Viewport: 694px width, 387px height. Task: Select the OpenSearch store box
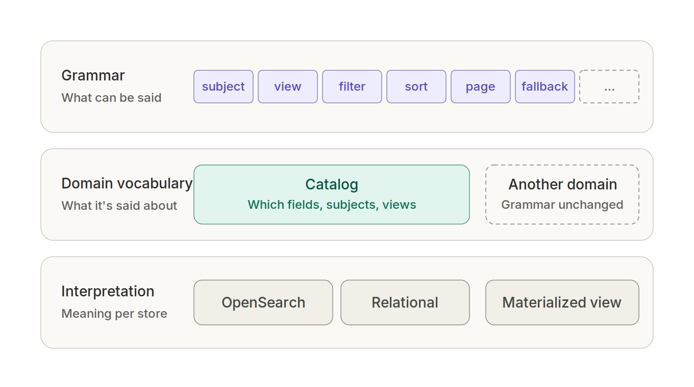(263, 302)
